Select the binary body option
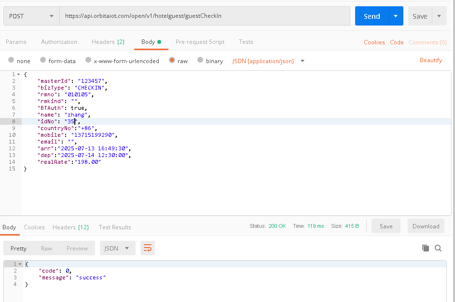This screenshot has width=455, height=302. point(200,61)
